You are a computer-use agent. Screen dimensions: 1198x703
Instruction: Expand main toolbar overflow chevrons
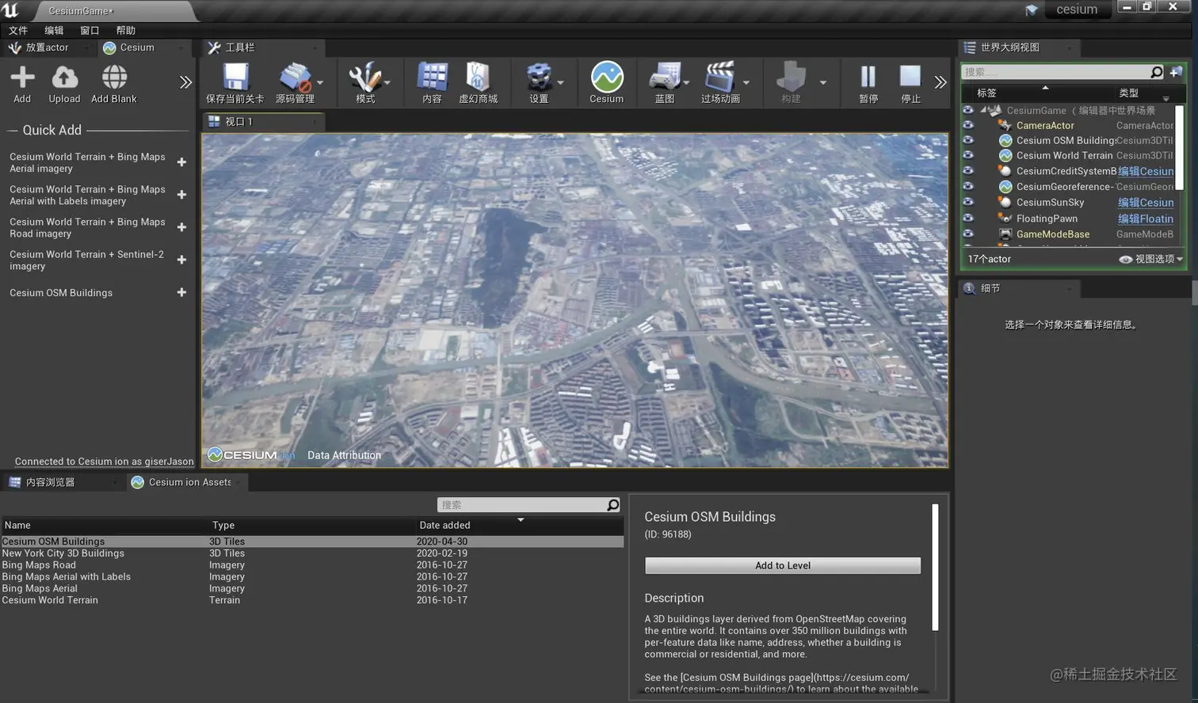pyautogui.click(x=940, y=82)
